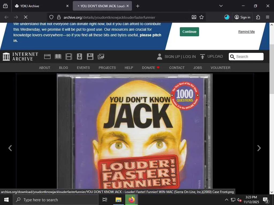Click the padlock site security icon

[59, 17]
